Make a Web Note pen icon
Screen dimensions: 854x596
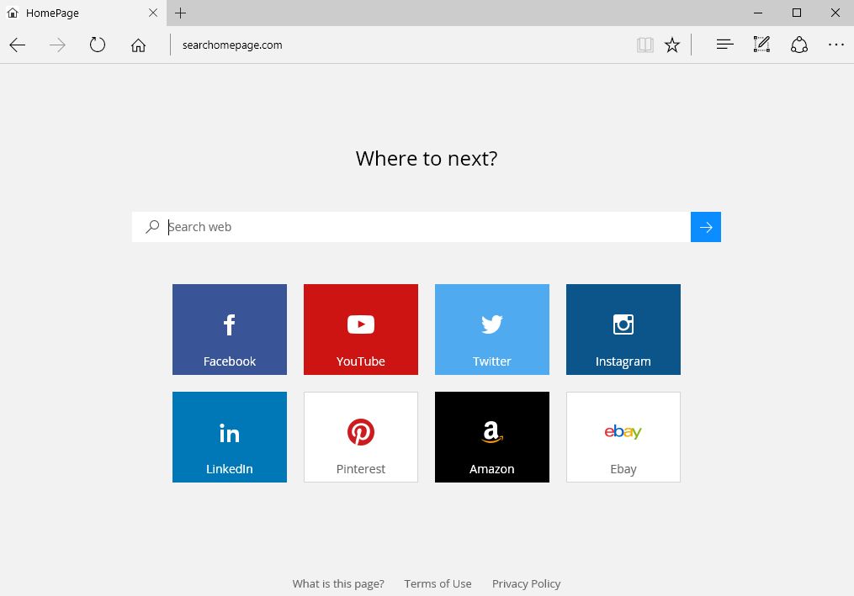(x=761, y=45)
